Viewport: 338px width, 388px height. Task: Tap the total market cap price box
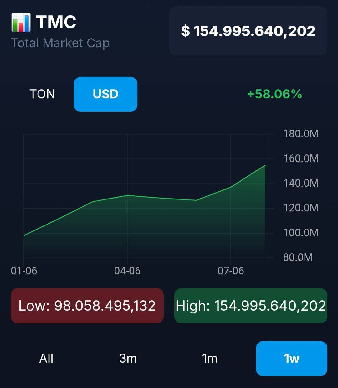coord(248,31)
